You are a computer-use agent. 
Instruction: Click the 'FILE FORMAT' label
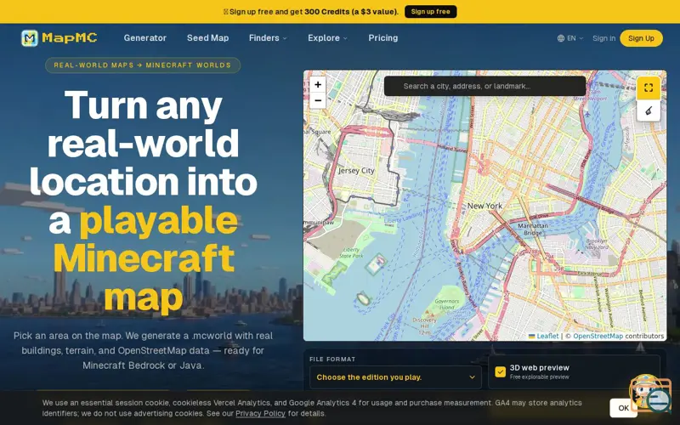click(332, 359)
